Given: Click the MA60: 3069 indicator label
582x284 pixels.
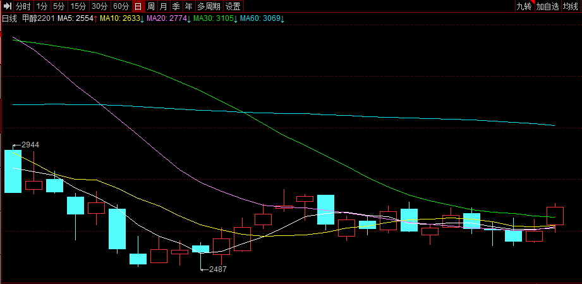Looking at the screenshot, I should pyautogui.click(x=262, y=18).
